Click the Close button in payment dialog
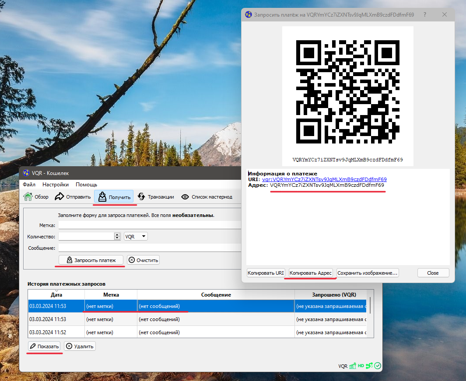This screenshot has width=466, height=381. coord(433,273)
